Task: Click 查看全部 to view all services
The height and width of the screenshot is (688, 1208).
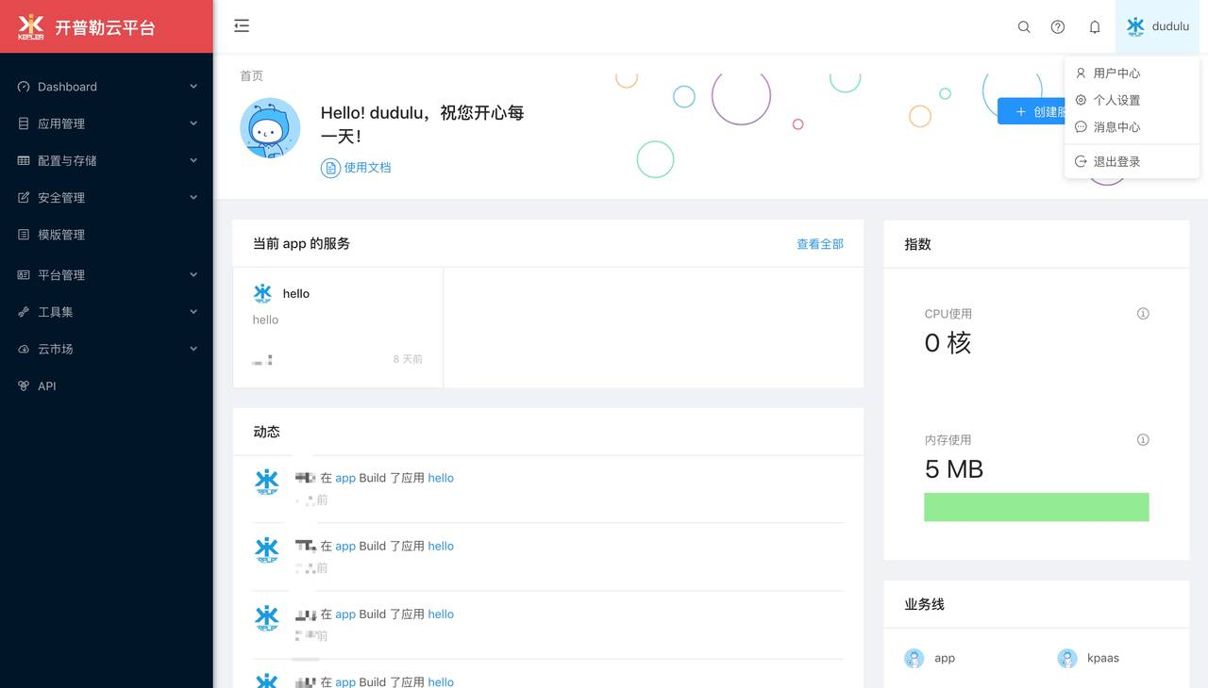Action: click(x=820, y=244)
